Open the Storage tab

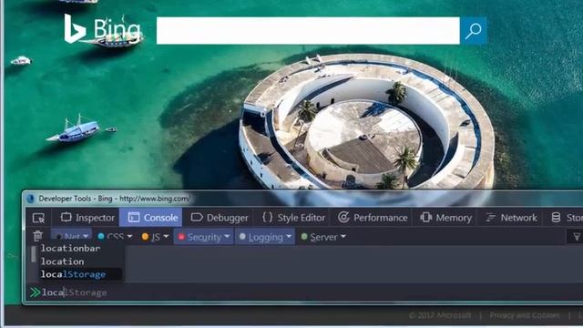pyautogui.click(x=566, y=218)
